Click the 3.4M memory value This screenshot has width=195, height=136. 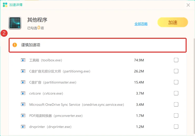tap(140, 104)
